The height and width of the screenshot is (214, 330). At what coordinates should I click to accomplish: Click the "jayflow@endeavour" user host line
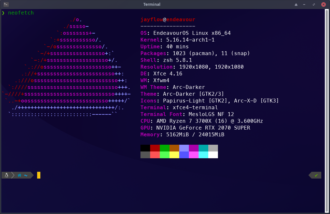(x=168, y=20)
